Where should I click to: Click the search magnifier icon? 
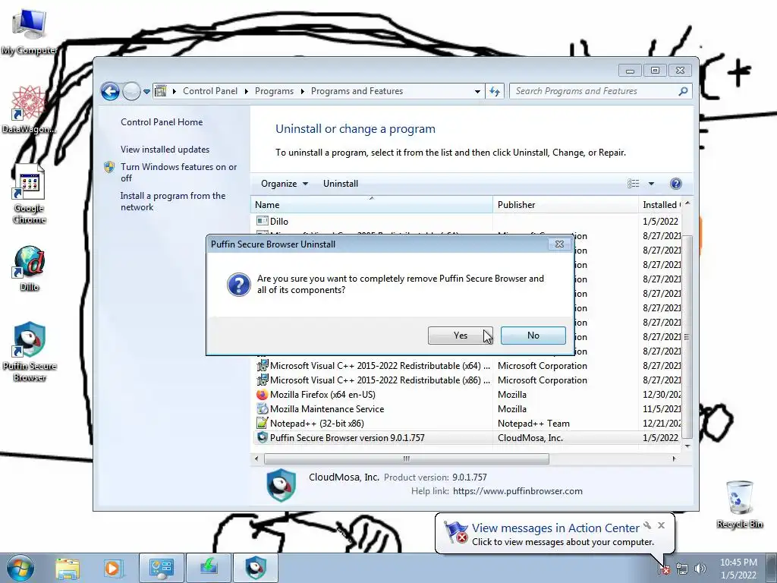[684, 91]
